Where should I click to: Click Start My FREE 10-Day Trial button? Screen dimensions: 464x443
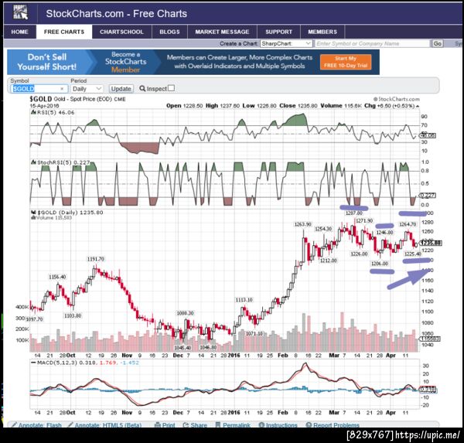pyautogui.click(x=346, y=62)
